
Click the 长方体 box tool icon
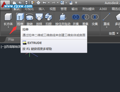click(x=8, y=17)
